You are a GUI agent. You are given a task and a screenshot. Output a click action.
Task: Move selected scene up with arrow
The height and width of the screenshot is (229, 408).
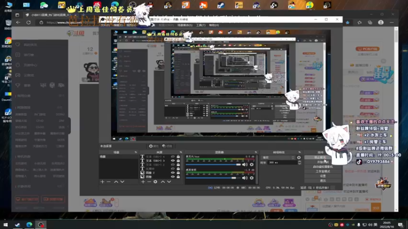tap(116, 182)
